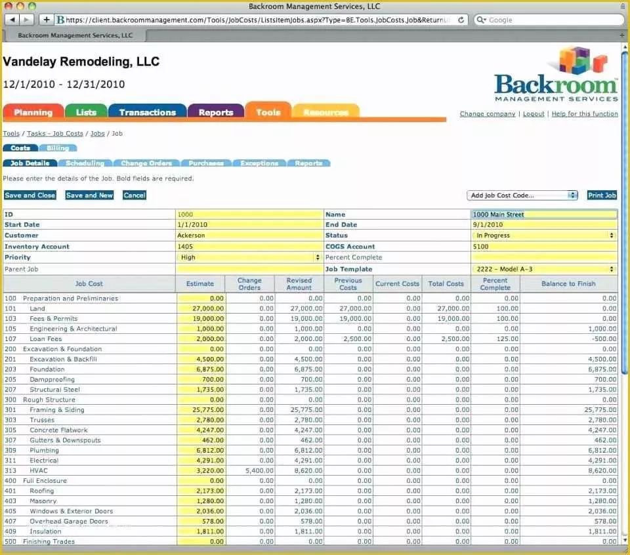Click the Backroom Management Services logo
Viewport: 630px width, 555px height.
click(x=556, y=75)
